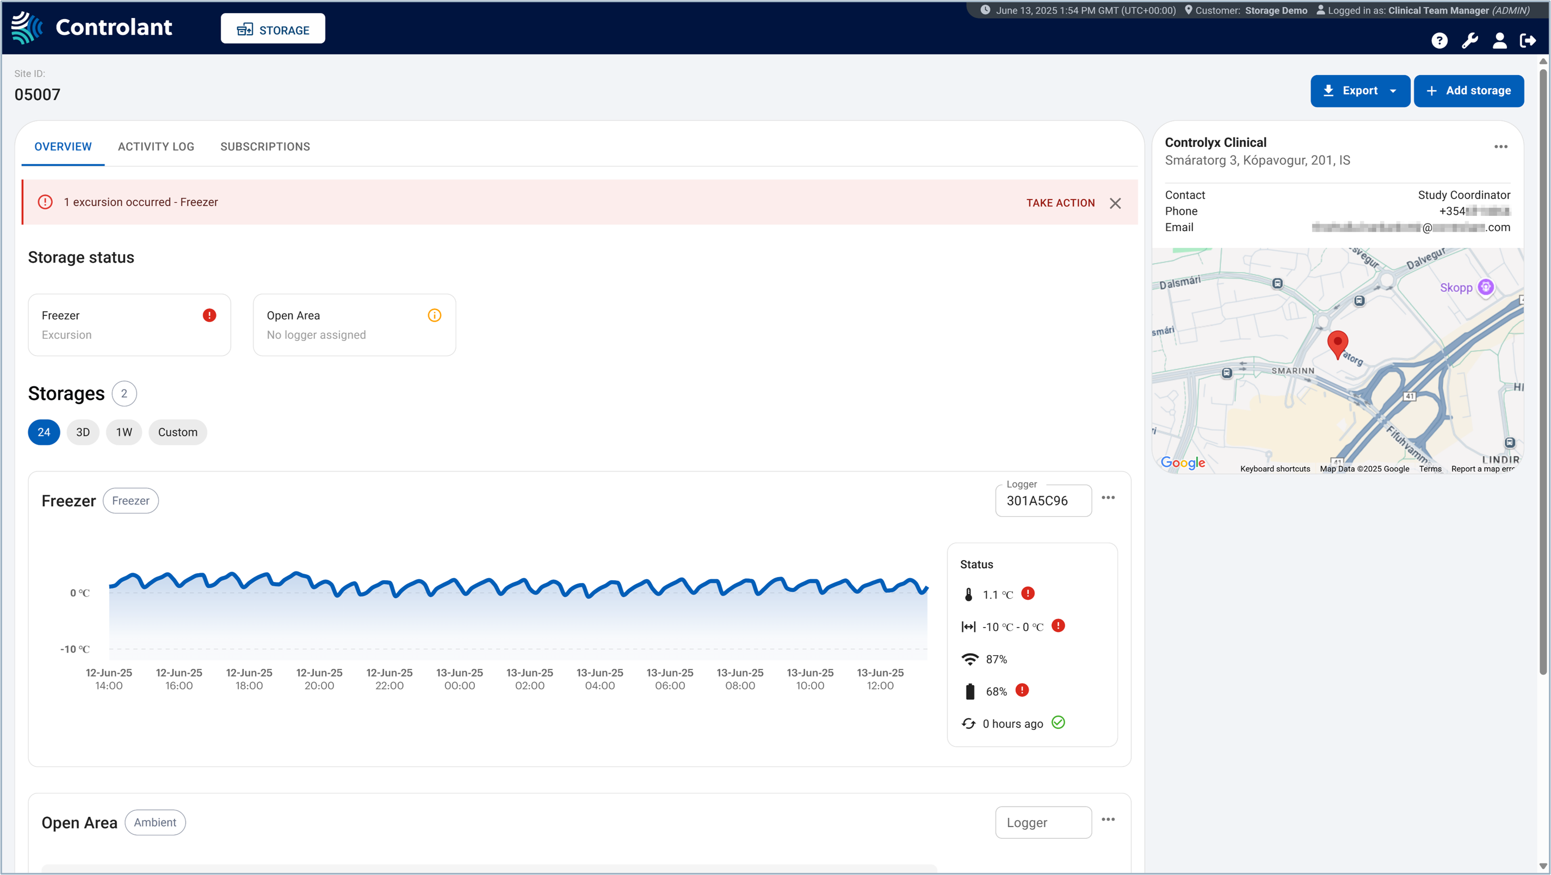Click the excursion alert warning icon
Viewport: 1551px width, 875px height.
tap(45, 202)
